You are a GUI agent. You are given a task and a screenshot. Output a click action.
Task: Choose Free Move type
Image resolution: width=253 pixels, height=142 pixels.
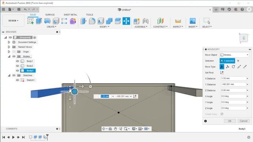pos(222,67)
